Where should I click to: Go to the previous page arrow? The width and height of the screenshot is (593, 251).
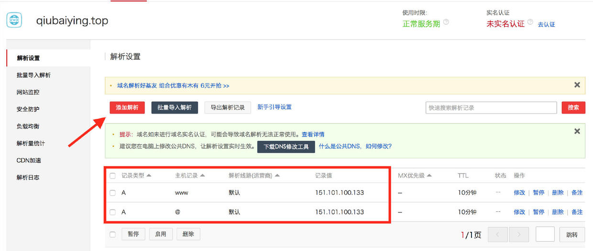coord(498,234)
